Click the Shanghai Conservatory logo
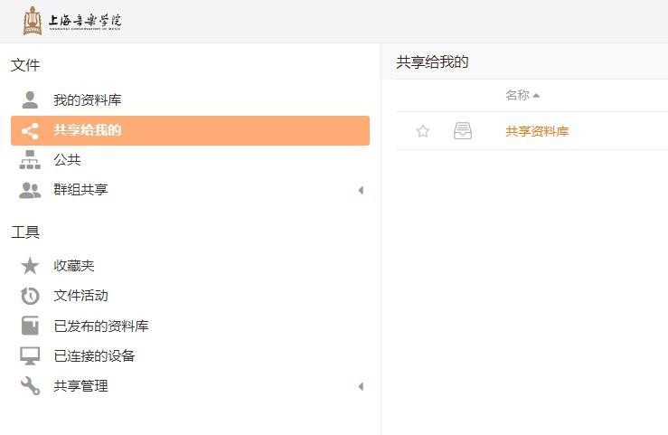This screenshot has height=435, width=668. tap(72, 21)
